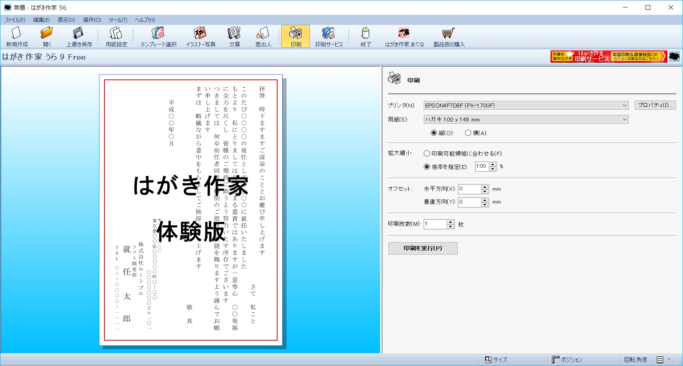Decrease 垂直方向 offset value
The height and width of the screenshot is (366, 683).
pos(485,205)
